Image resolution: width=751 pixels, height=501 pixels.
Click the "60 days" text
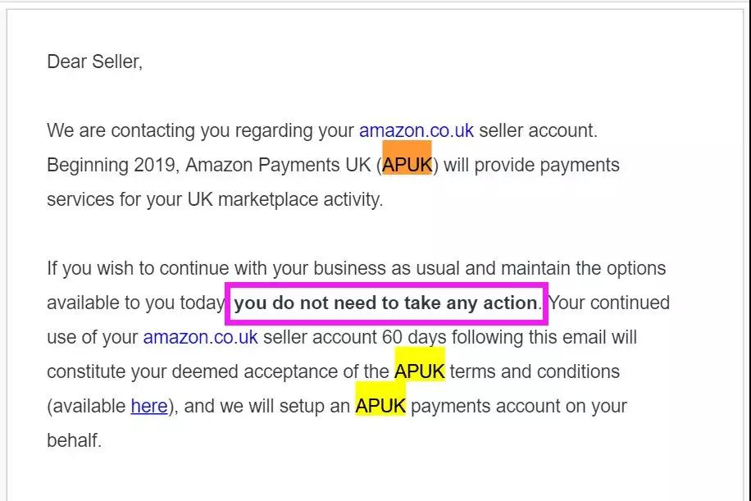[x=414, y=337]
